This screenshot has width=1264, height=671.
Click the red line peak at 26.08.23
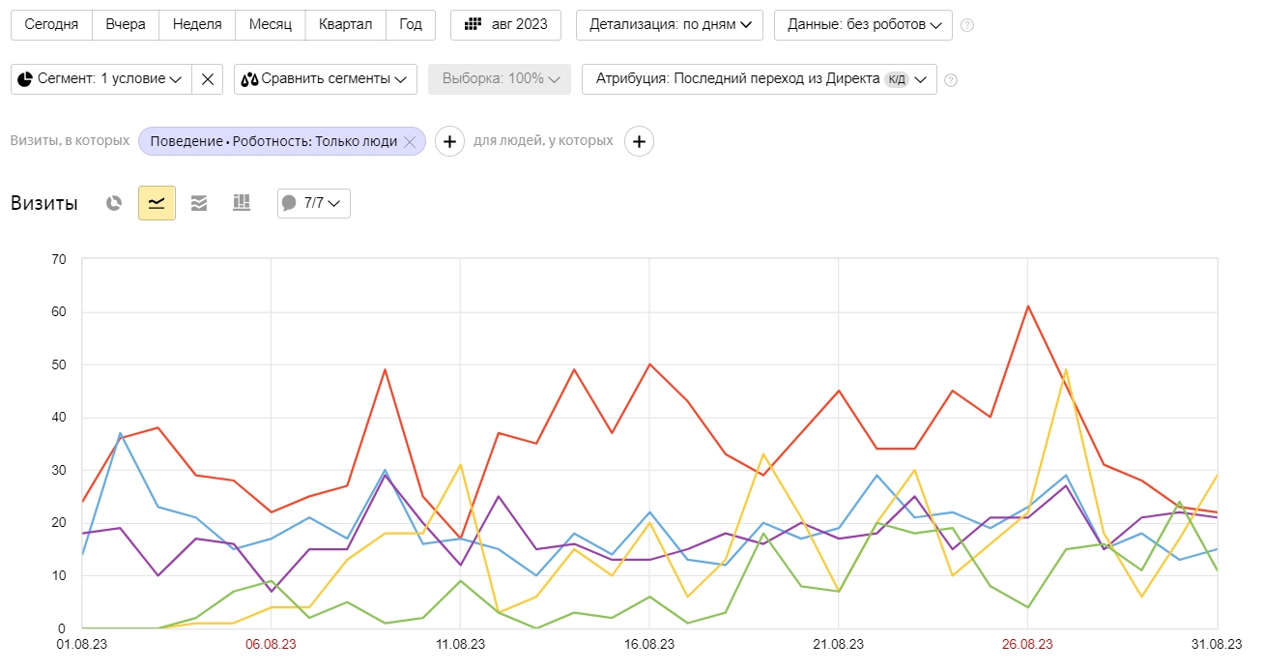pos(1028,306)
